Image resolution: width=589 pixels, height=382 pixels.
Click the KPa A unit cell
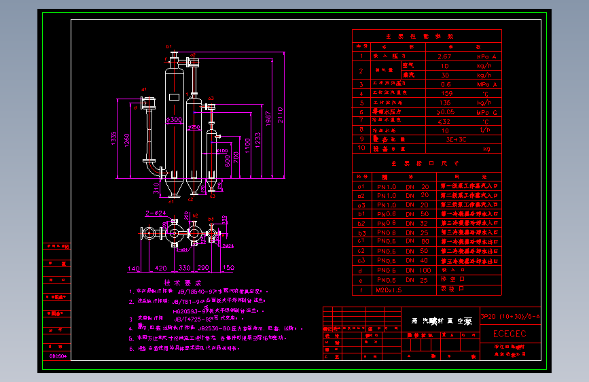click(x=486, y=56)
